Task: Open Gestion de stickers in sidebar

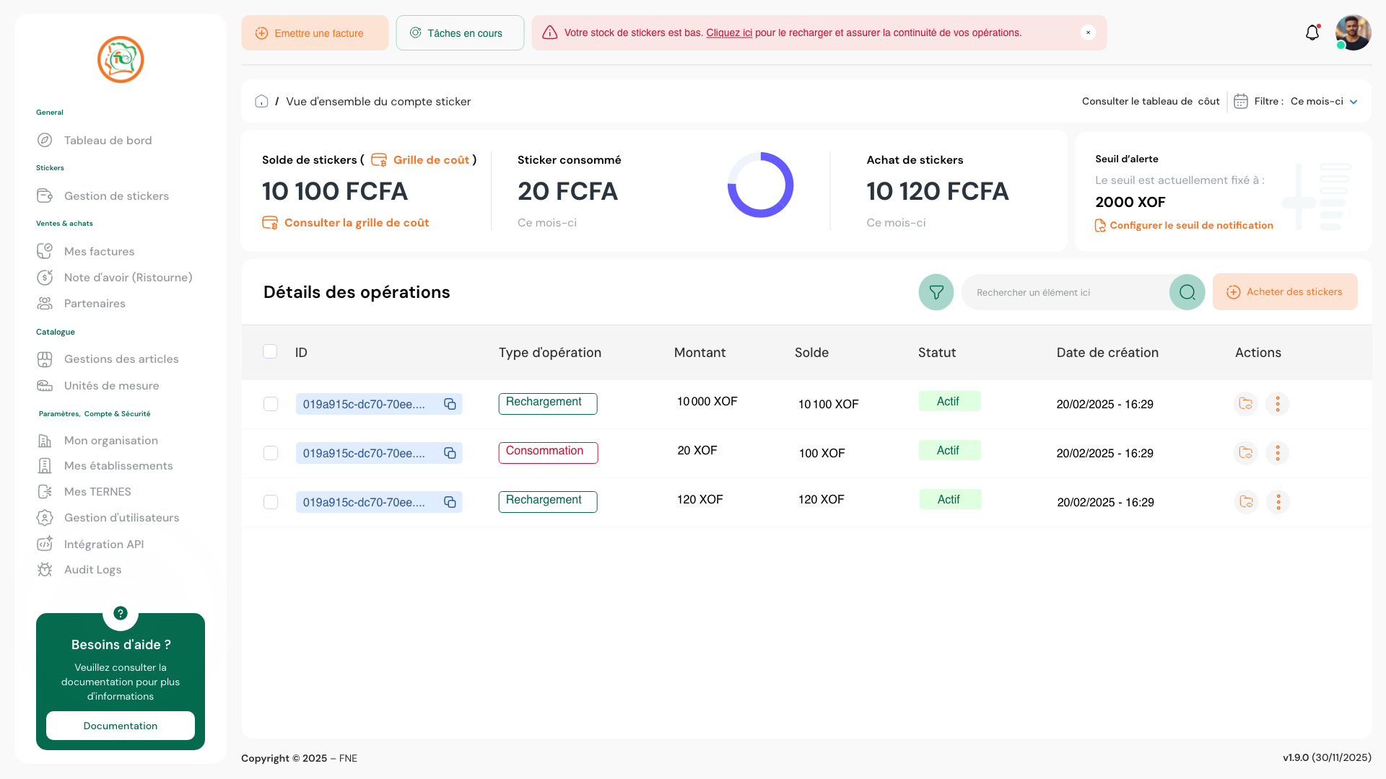Action: click(116, 196)
